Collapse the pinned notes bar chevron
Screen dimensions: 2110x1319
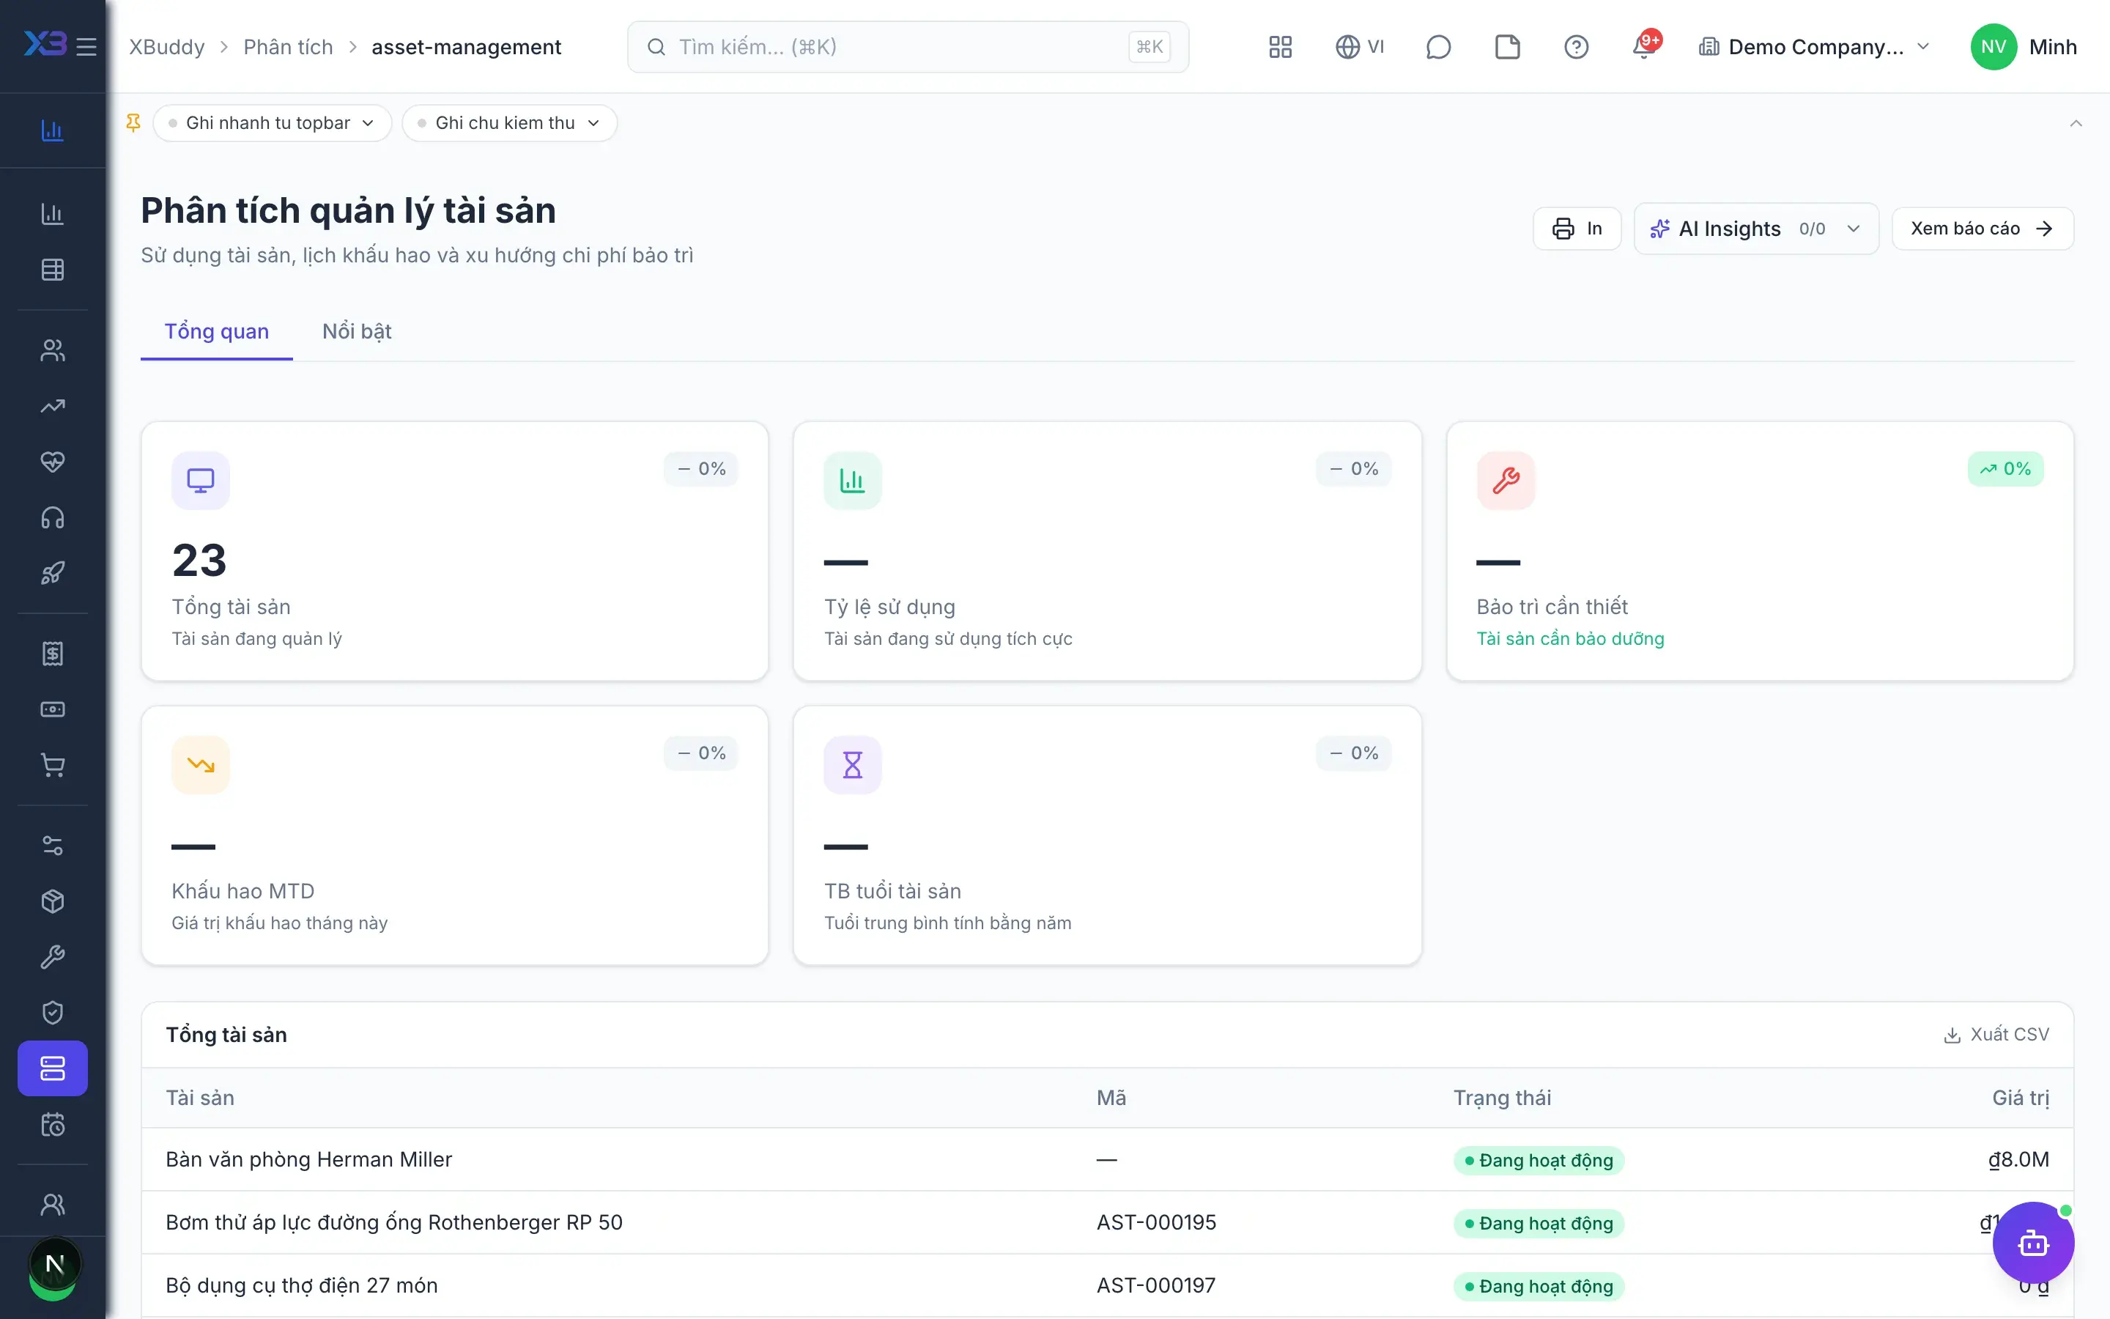coord(2075,123)
